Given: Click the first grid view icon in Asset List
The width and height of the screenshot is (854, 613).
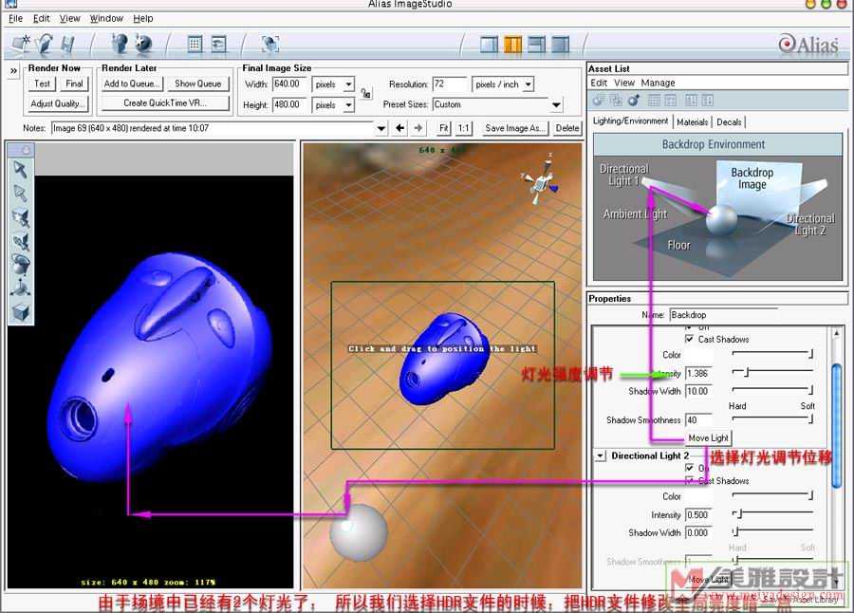Looking at the screenshot, I should [x=655, y=101].
